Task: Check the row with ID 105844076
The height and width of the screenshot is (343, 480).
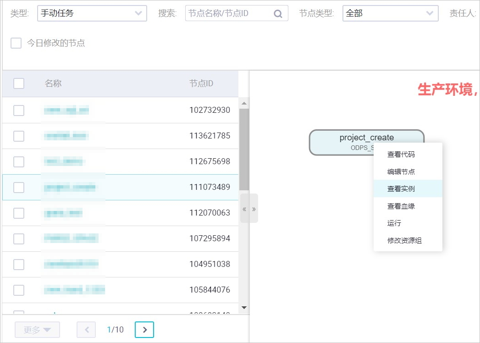Action: (19, 290)
